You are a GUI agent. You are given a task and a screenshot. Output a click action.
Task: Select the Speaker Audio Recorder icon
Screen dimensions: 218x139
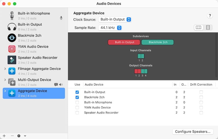pos(12,60)
